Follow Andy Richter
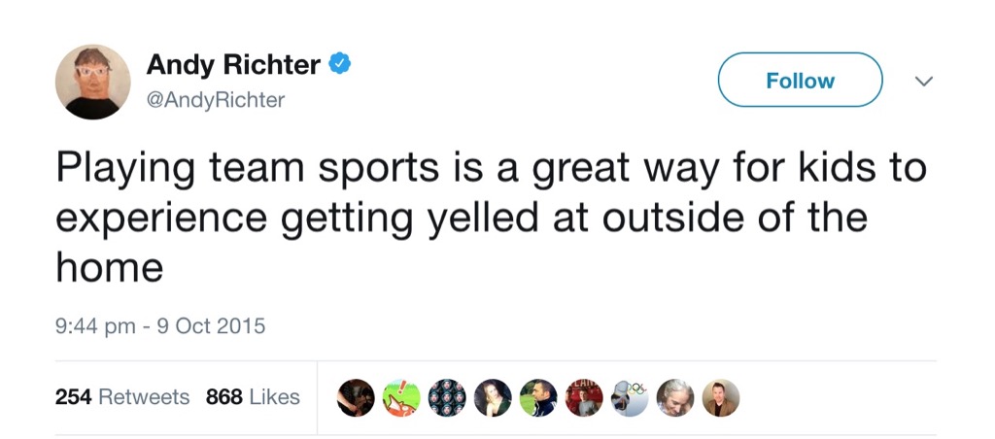The width and height of the screenshot is (995, 439). coord(800,81)
